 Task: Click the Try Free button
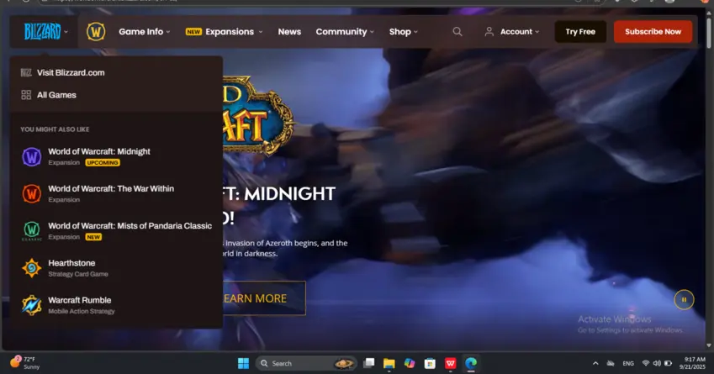coord(580,32)
